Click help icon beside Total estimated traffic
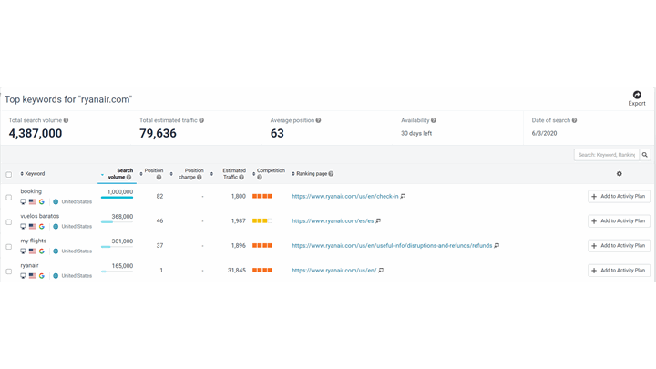Image resolution: width=656 pixels, height=369 pixels. click(201, 120)
